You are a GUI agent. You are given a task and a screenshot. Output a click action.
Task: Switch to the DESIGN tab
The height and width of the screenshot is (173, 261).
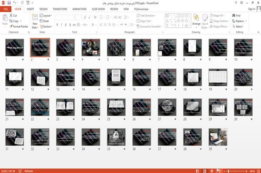43,9
